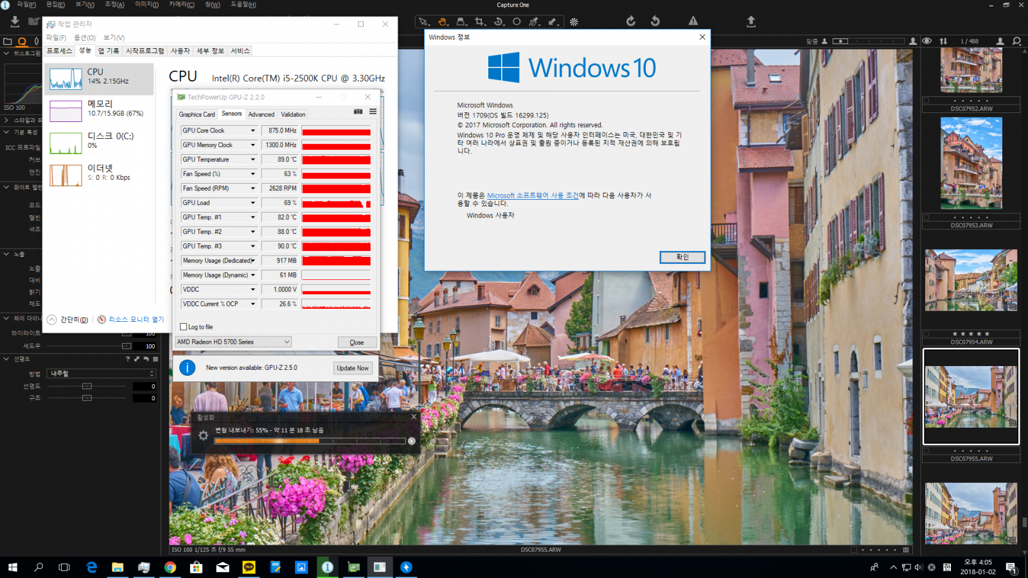Select the DSC07952.ARW thumbnail in the browser

[x=970, y=71]
